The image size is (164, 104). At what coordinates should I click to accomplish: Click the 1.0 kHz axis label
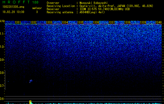(2, 47)
